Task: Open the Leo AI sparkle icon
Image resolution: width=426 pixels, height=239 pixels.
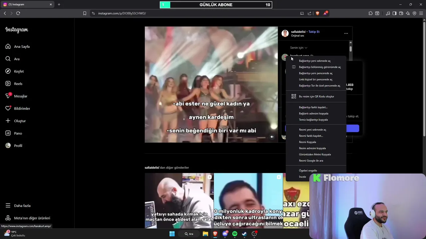Action: (x=408, y=13)
